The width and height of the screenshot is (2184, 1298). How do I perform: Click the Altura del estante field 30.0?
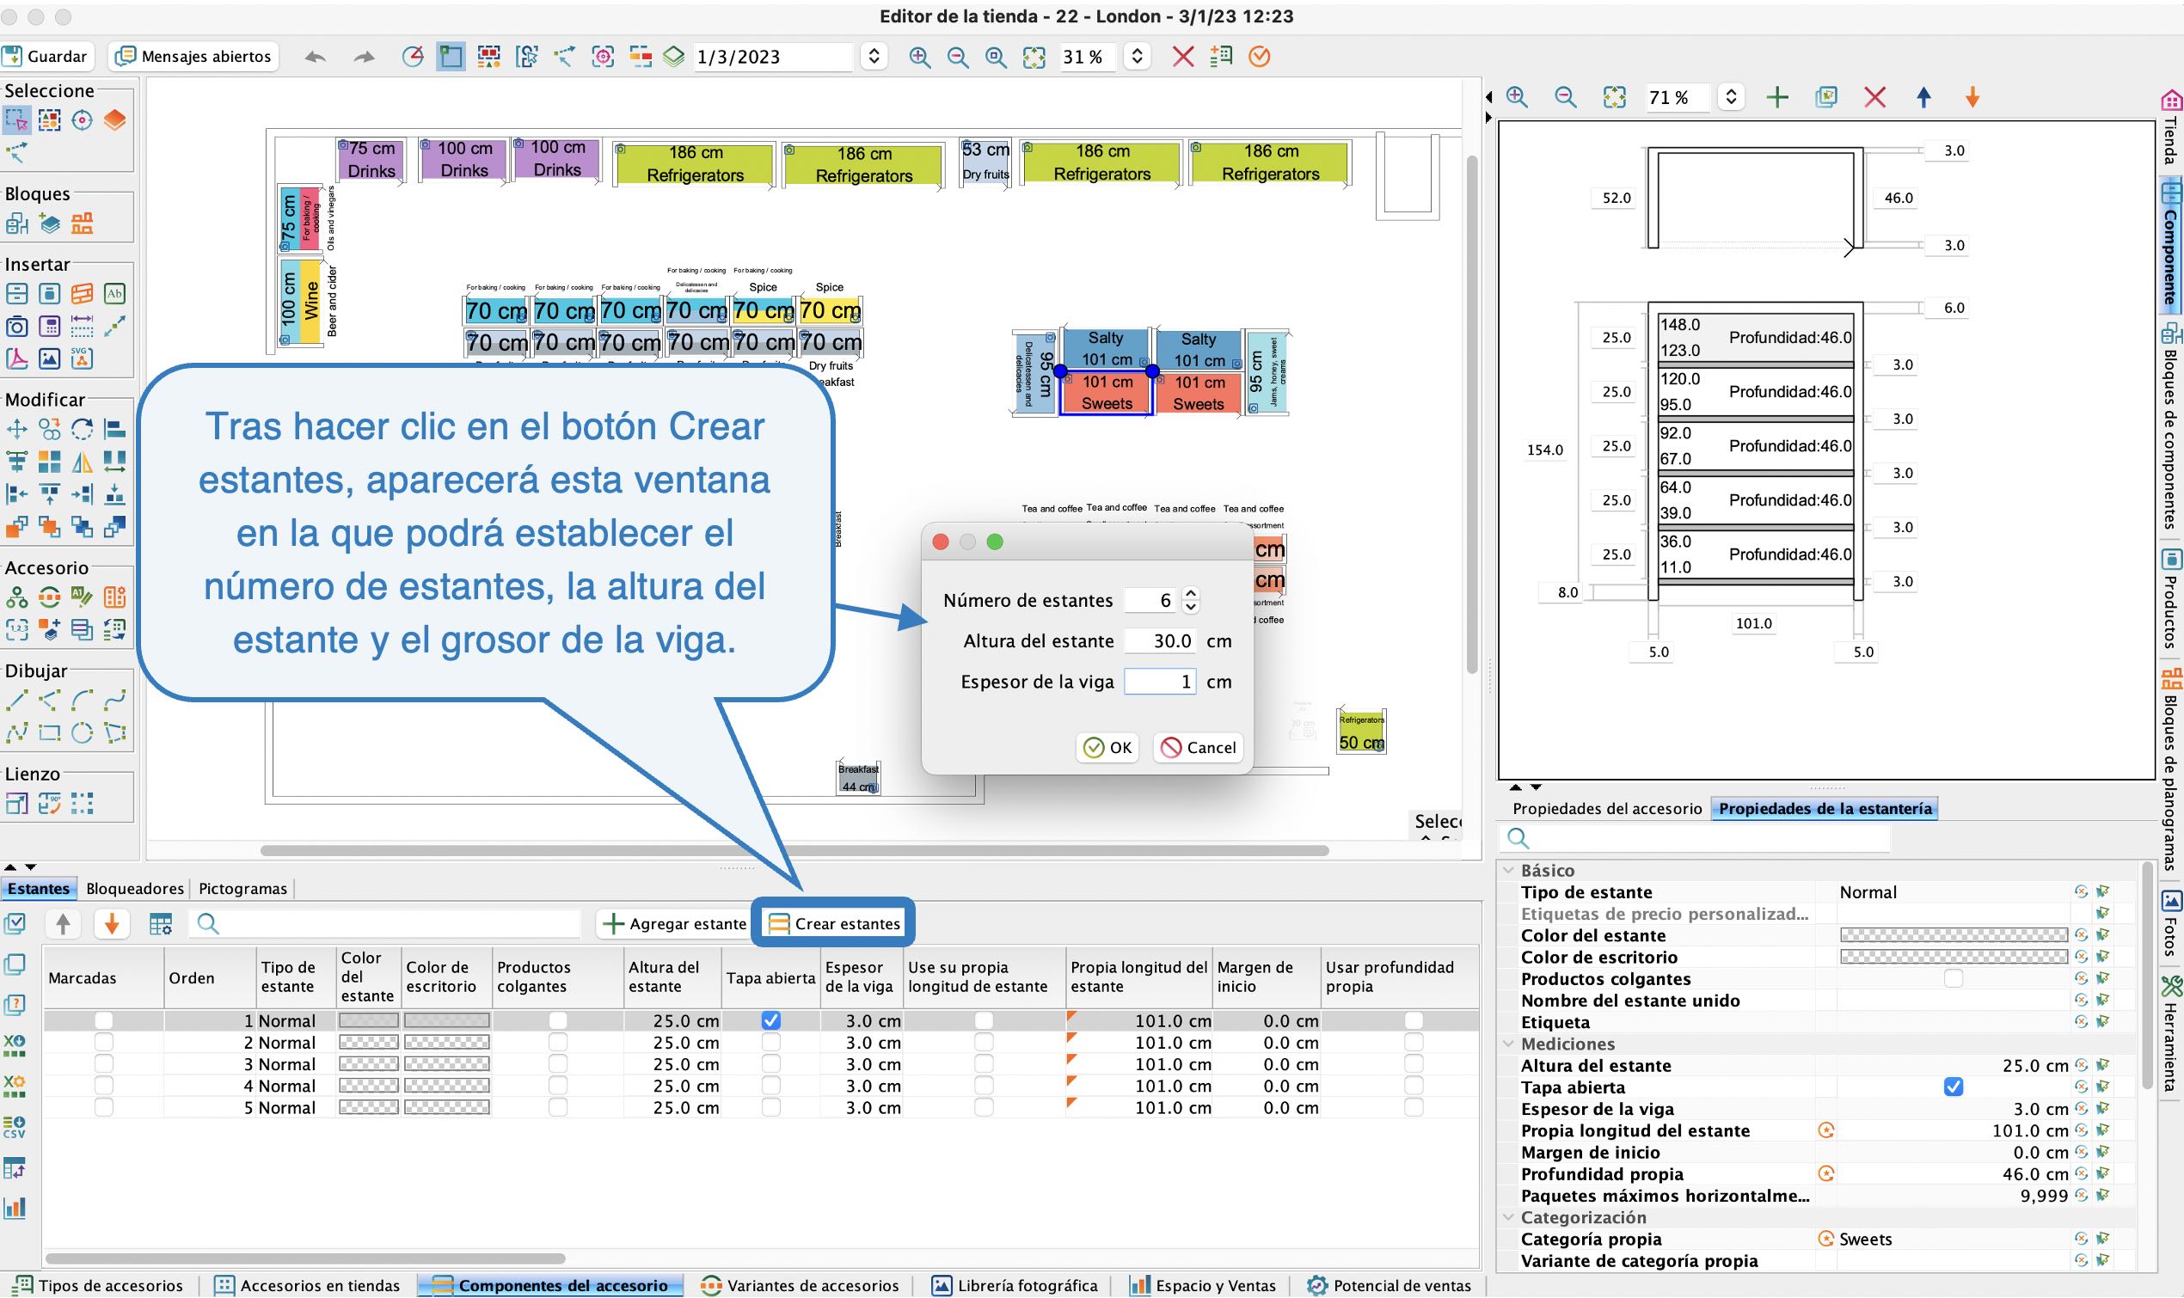click(1161, 641)
